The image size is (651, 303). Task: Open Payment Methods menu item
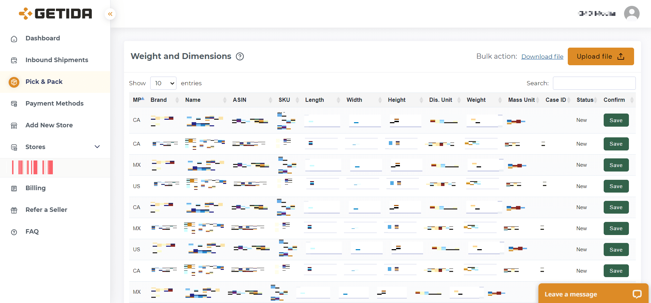pos(55,103)
